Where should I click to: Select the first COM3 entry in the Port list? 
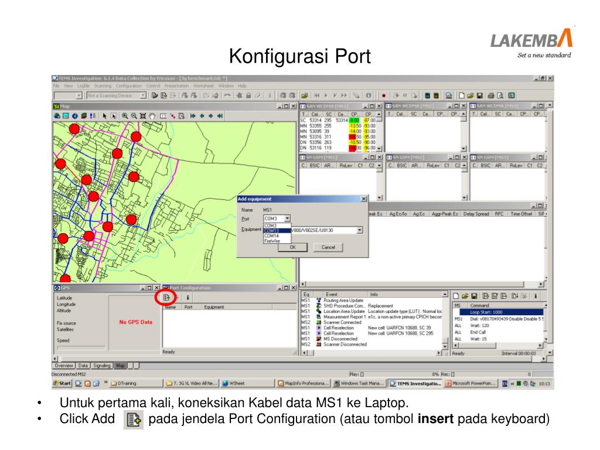point(277,226)
